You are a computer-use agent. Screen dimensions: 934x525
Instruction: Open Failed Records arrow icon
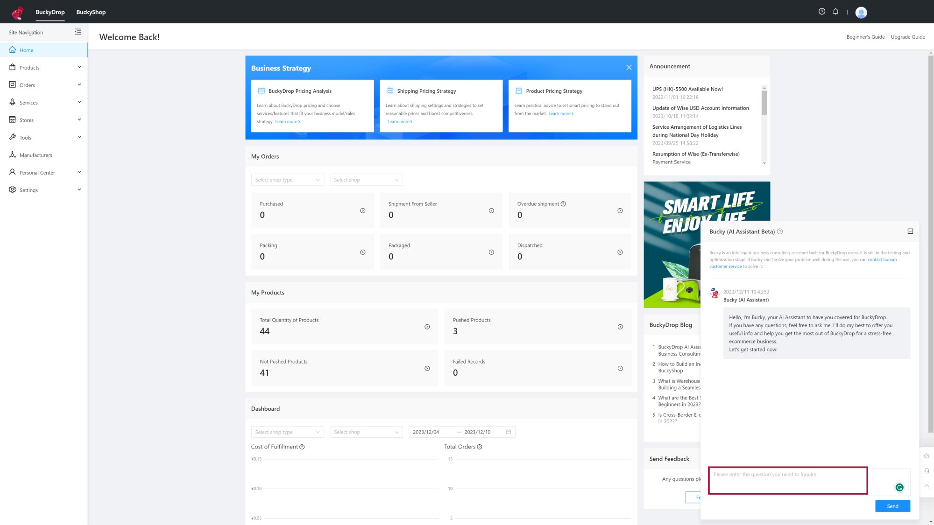(x=620, y=369)
